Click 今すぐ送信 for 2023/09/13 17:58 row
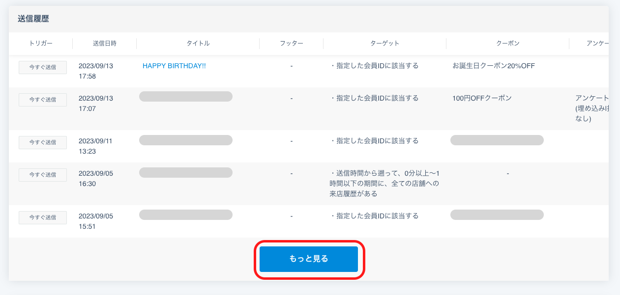Screen dimensions: 620x295 (x=43, y=67)
